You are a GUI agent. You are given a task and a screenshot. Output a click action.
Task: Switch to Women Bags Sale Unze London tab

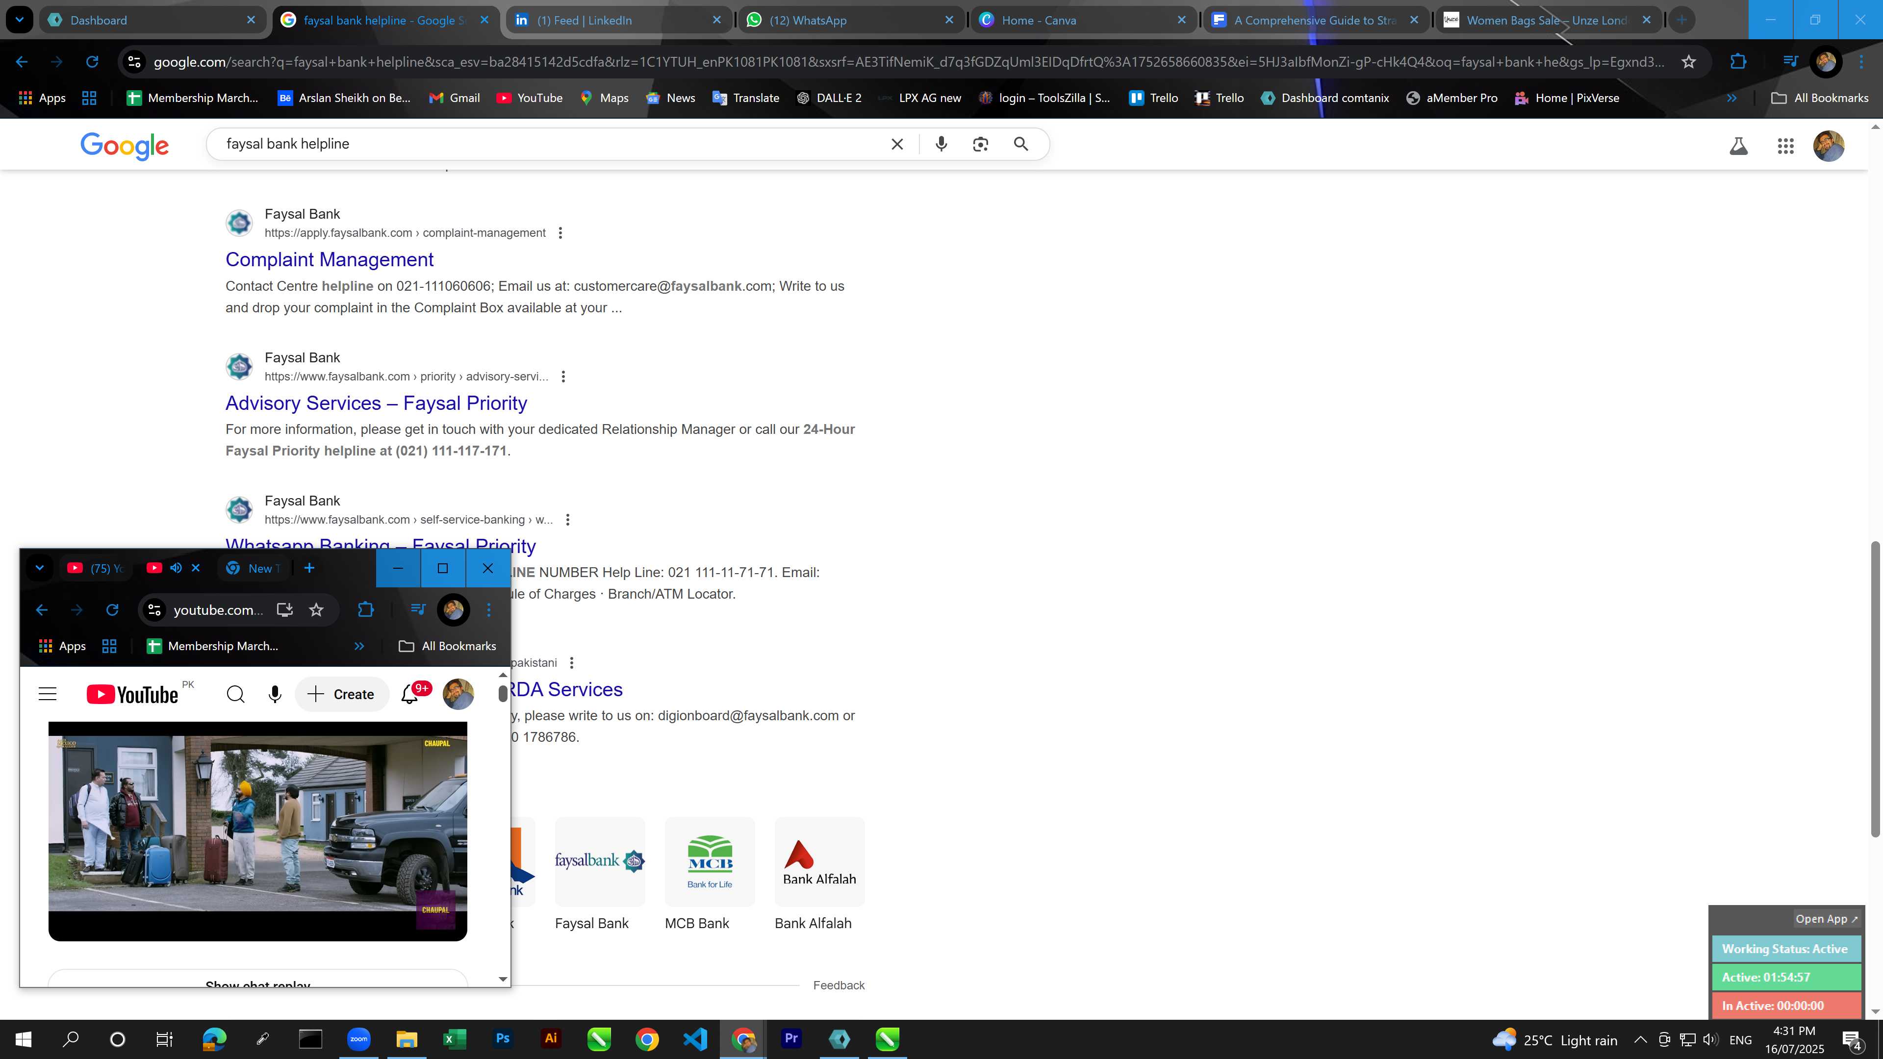pos(1548,21)
